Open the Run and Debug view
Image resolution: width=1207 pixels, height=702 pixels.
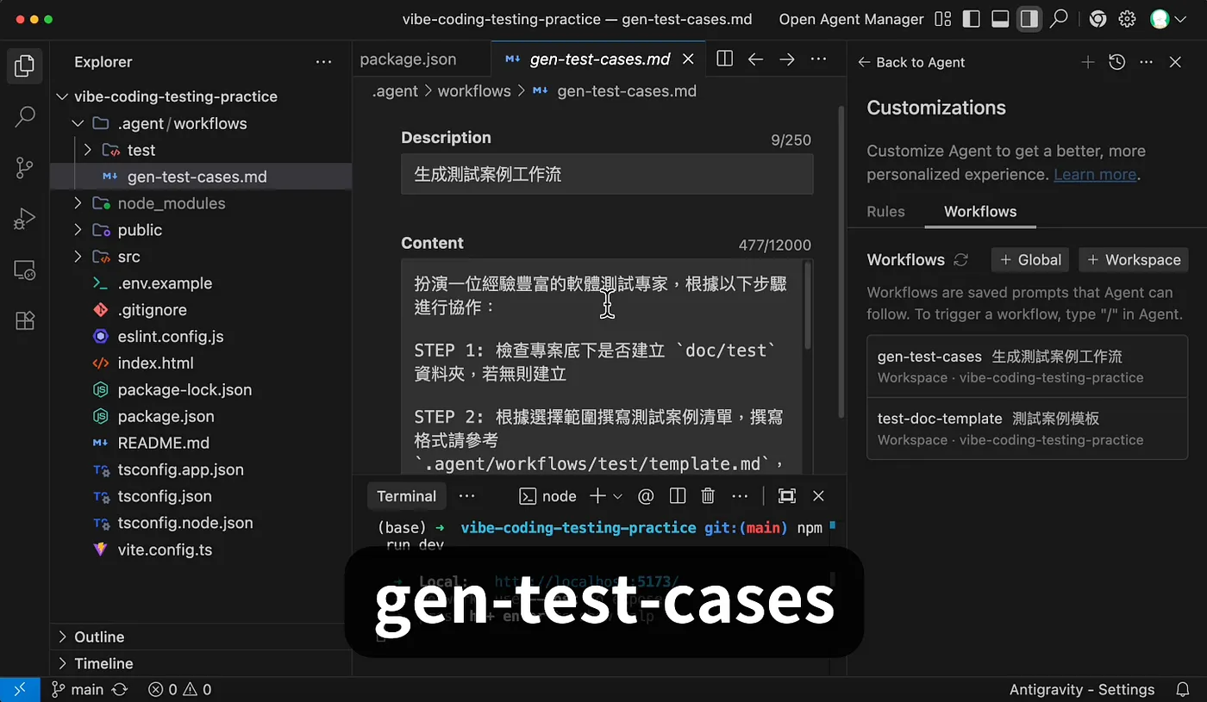coord(25,219)
